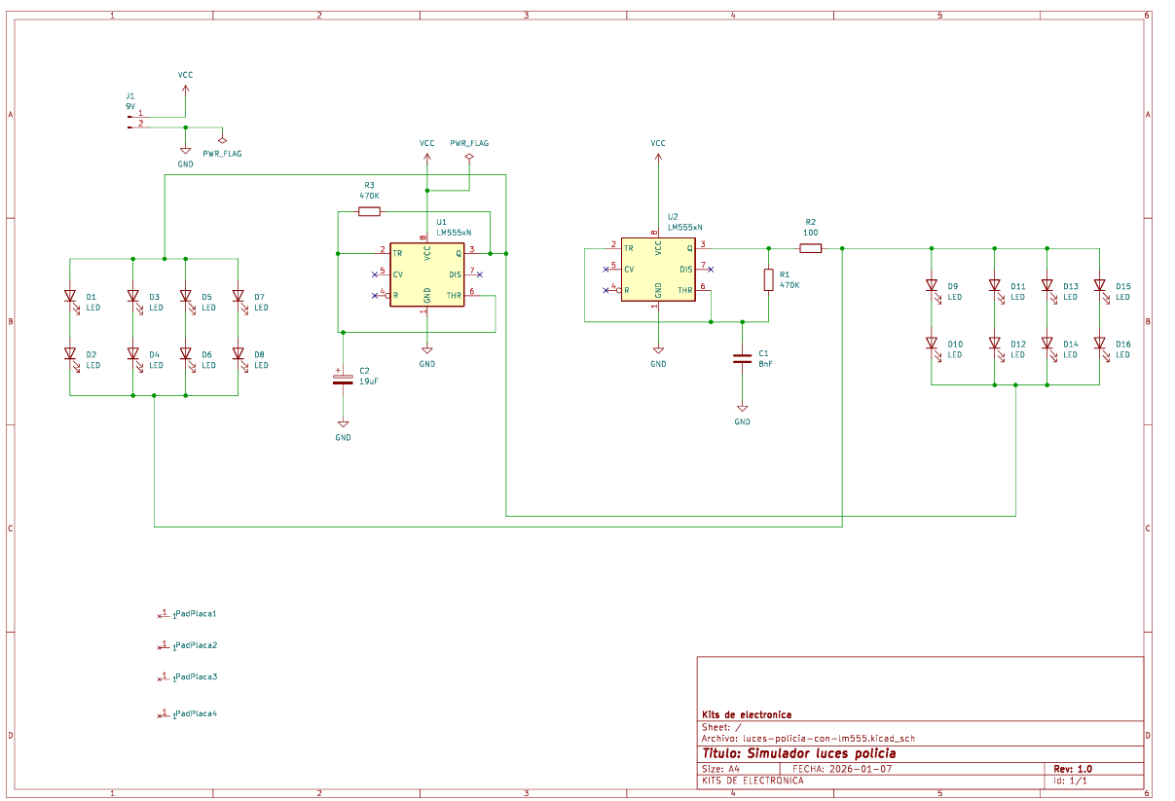Select the C2 19uF polarized capacitor
Screen dimensions: 1175x801
343,377
